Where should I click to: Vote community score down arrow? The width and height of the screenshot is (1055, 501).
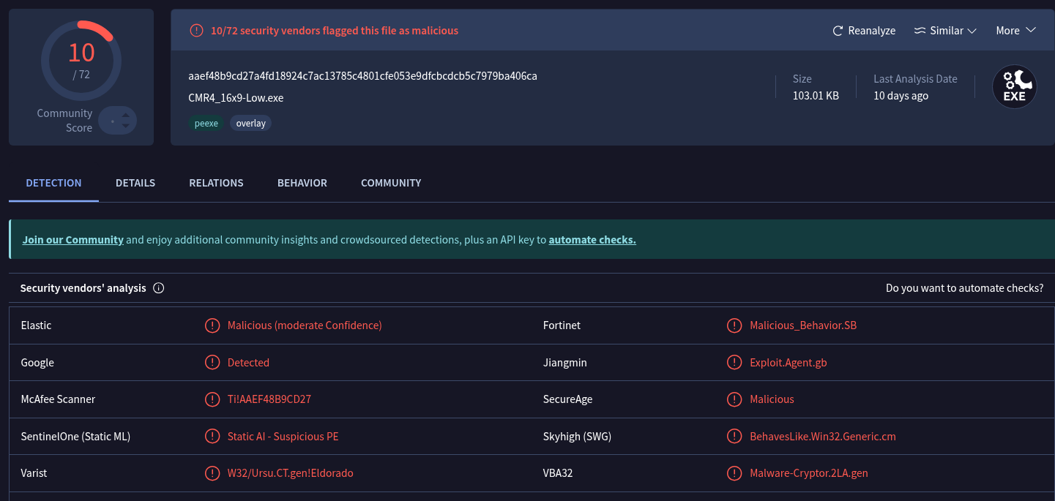(125, 126)
